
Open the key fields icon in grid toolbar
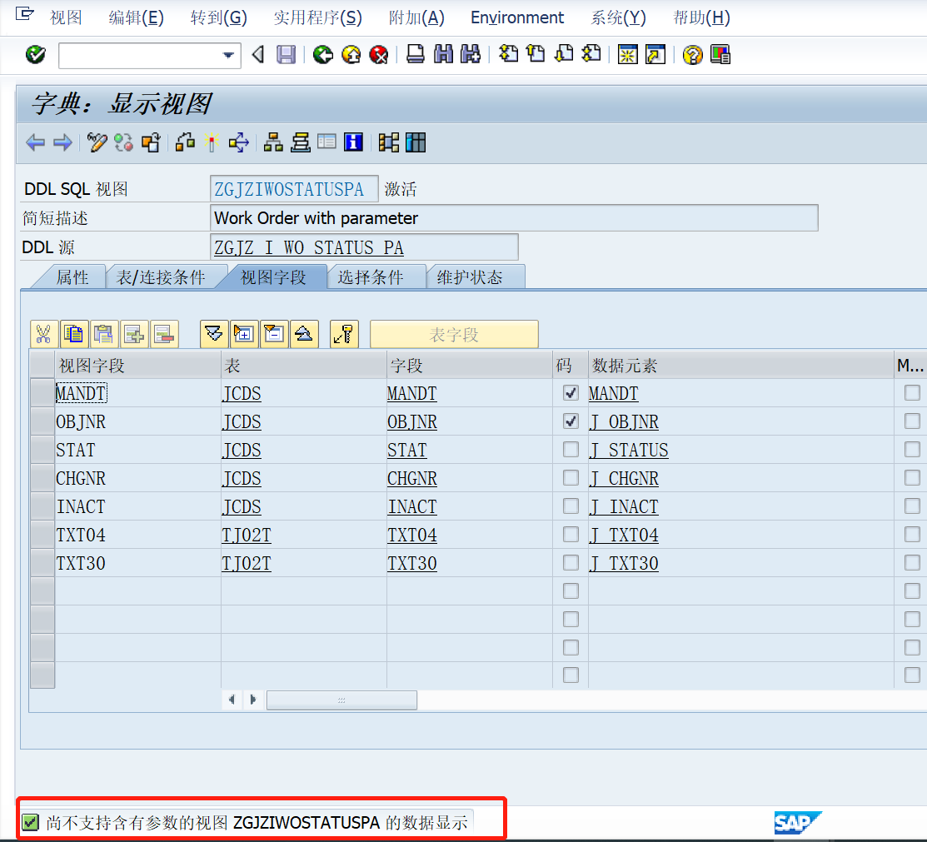click(x=344, y=333)
